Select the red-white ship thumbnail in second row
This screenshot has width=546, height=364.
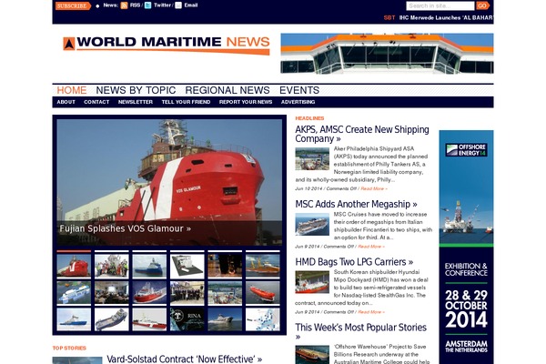click(149, 293)
